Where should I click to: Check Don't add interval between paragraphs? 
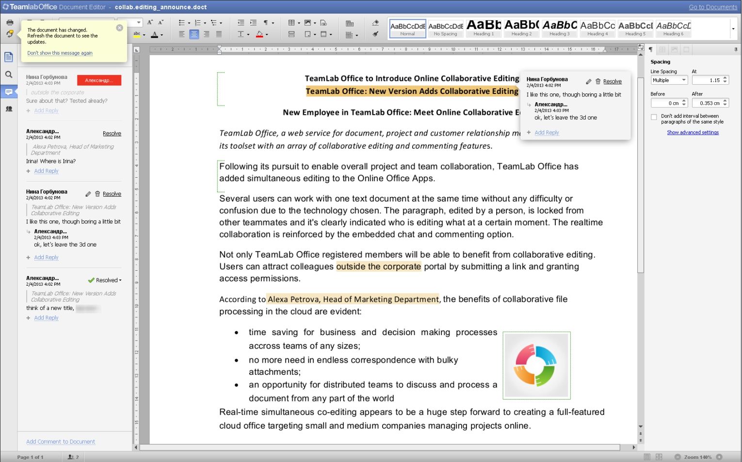(x=654, y=117)
